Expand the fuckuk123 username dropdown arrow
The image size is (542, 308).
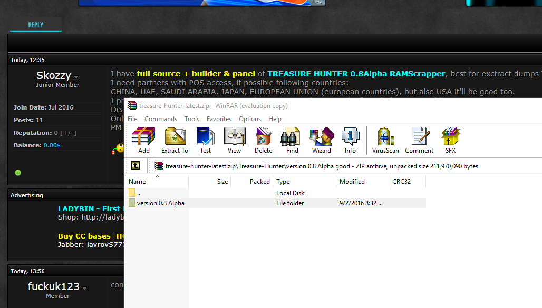coord(85,287)
